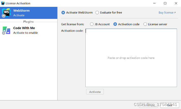Click inside the activation code text area

(x=131, y=58)
